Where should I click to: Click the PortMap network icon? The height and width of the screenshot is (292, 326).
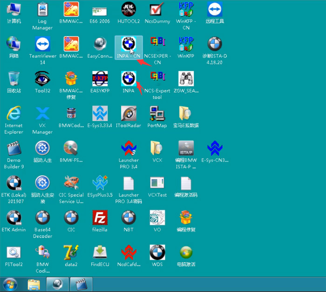click(x=157, y=117)
